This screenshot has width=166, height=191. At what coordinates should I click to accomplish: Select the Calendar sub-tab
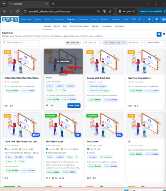click(x=95, y=26)
